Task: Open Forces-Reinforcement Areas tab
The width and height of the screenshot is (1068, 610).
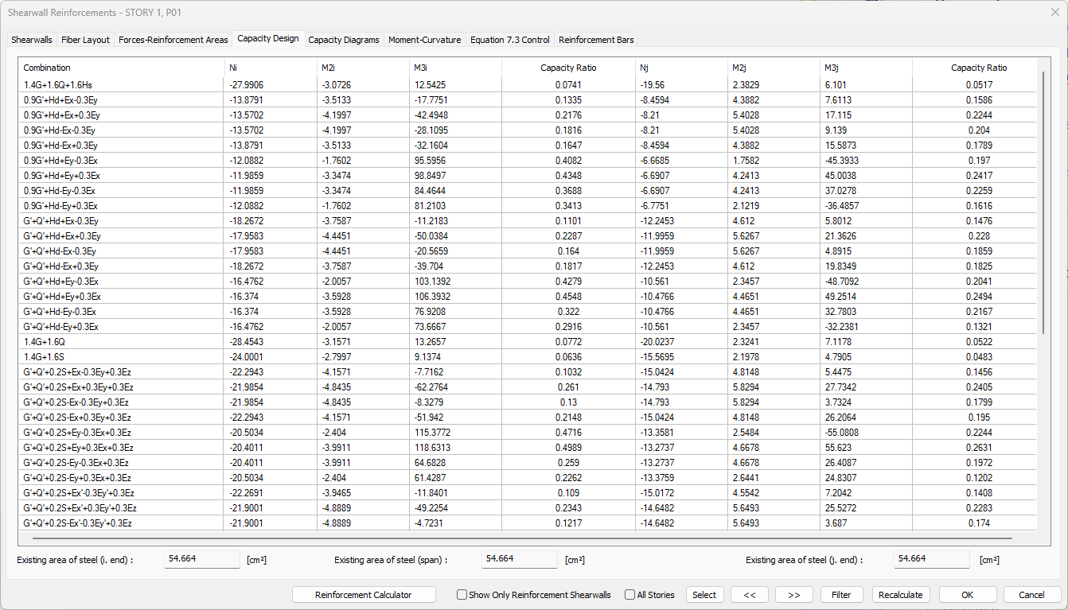Action: click(173, 40)
